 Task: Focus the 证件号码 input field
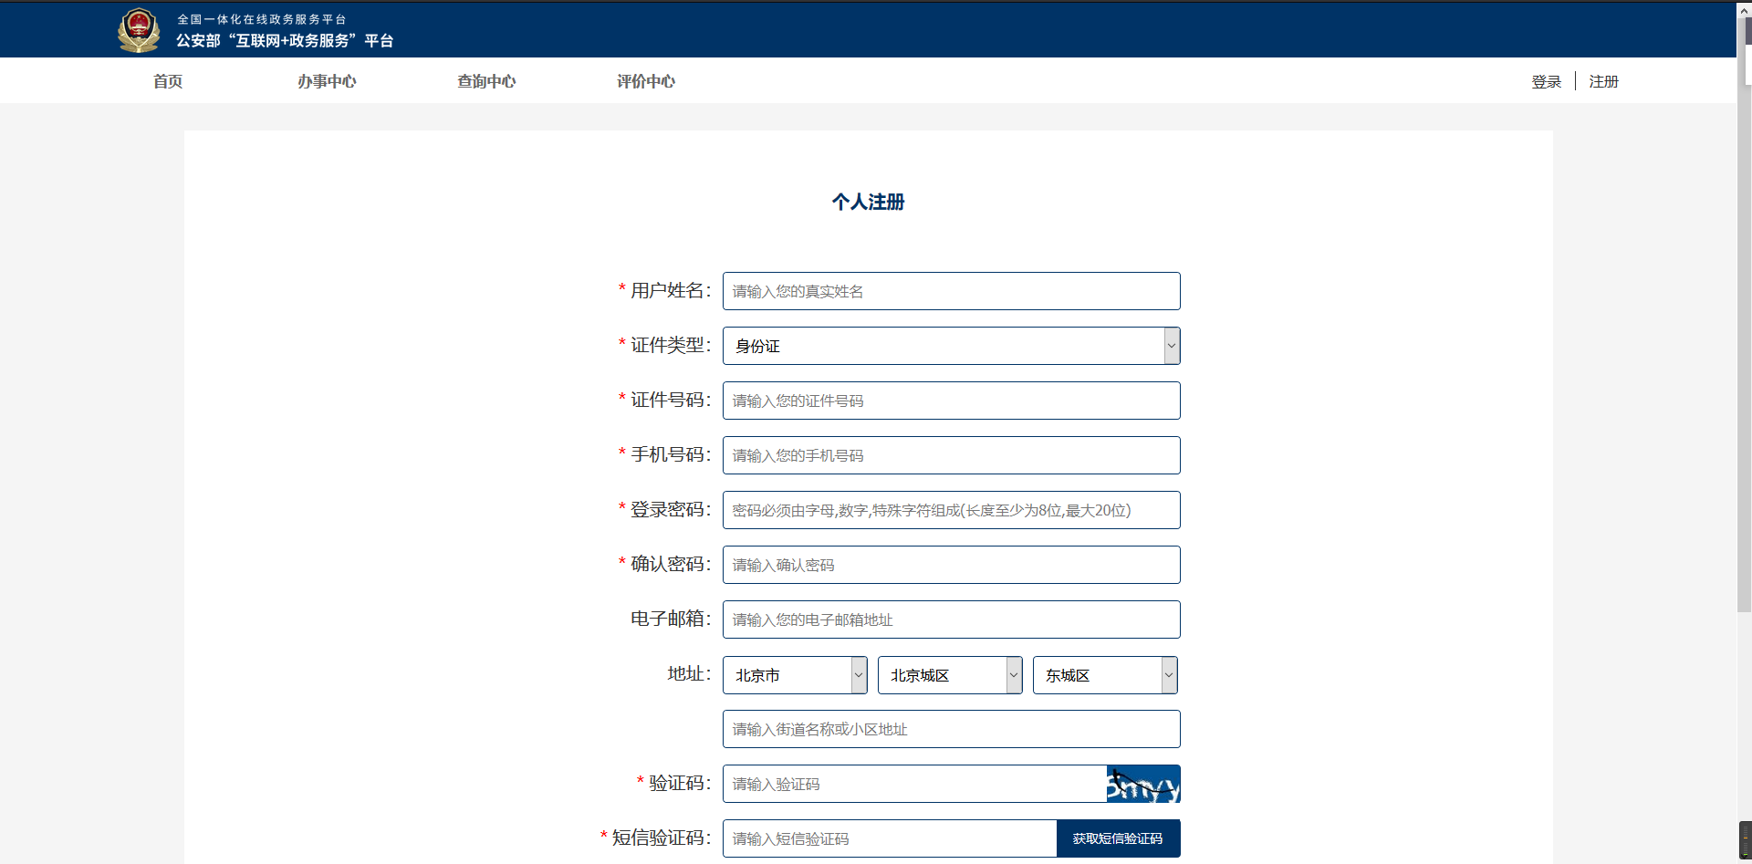[x=952, y=401]
